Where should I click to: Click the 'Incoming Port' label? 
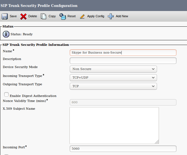coord(14,147)
